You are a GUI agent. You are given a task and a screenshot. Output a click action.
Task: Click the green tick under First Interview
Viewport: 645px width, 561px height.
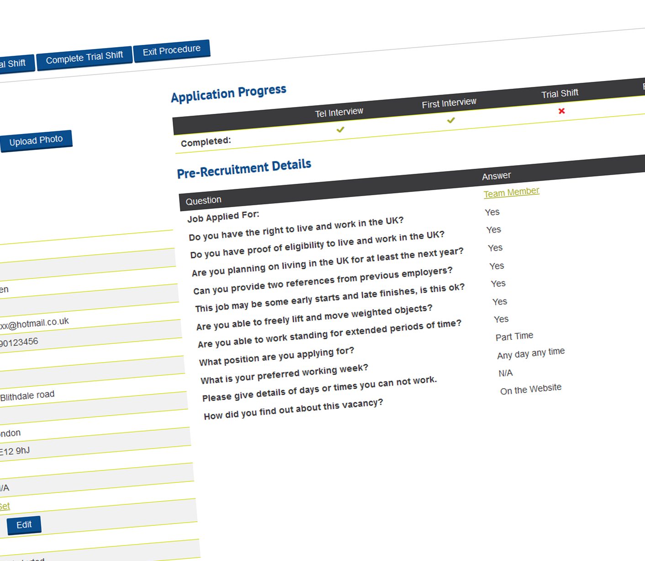pos(451,120)
